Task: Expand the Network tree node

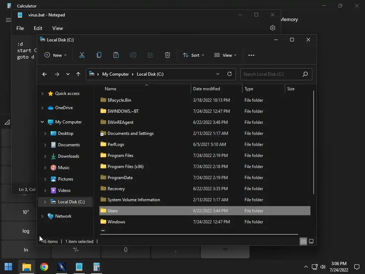Action: [42, 216]
